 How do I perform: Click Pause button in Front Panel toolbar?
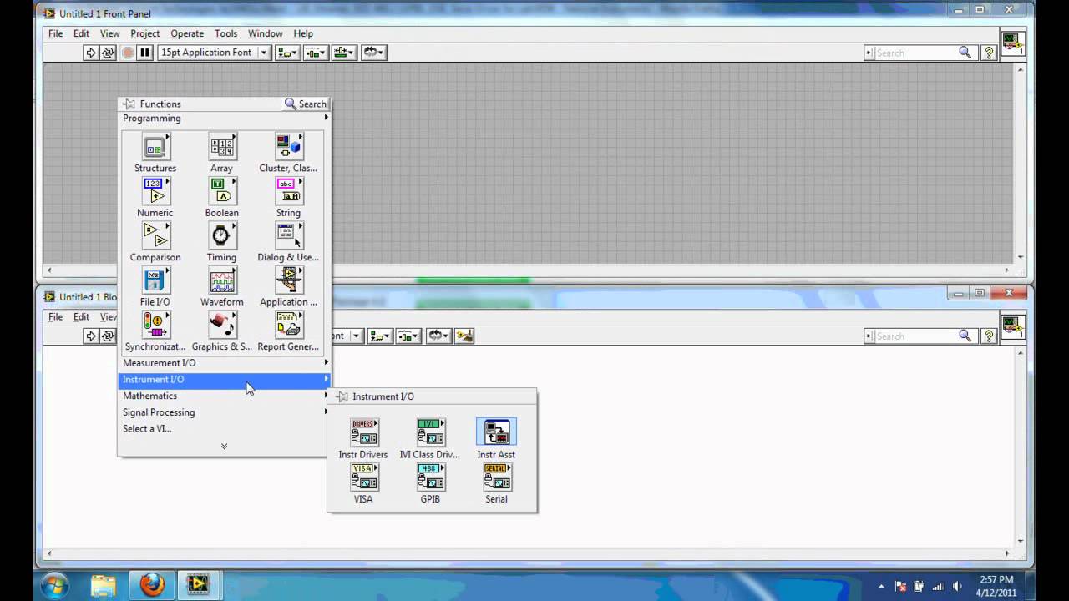tap(144, 53)
